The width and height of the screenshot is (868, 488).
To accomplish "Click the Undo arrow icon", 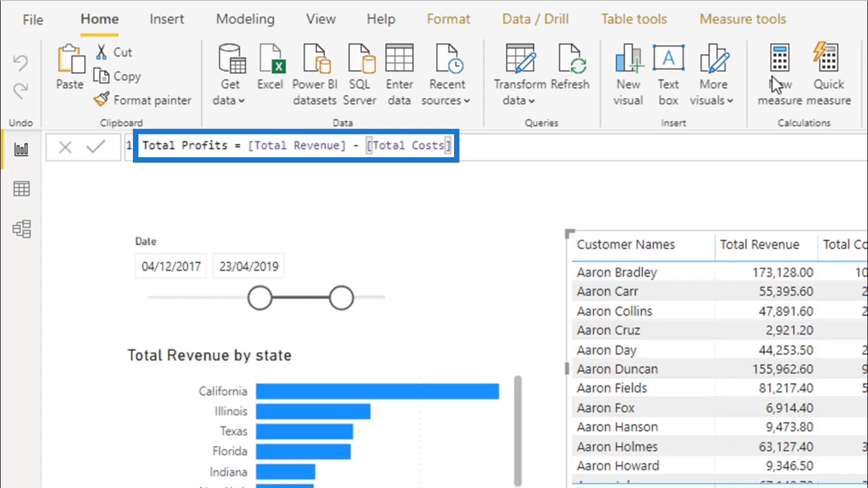I will coord(21,63).
